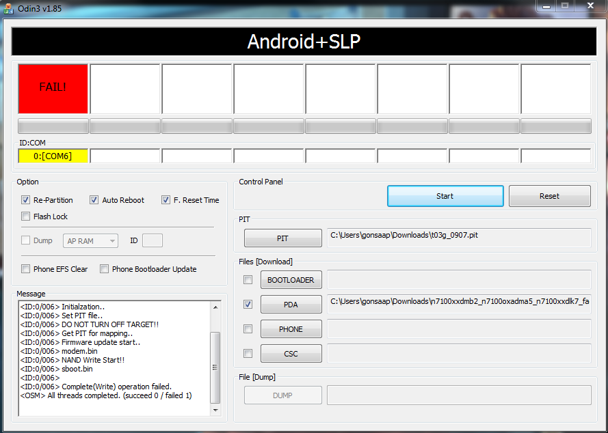Screen dimensions: 608x433
Task: Maximize the Odin3 window
Action: [565, 6]
